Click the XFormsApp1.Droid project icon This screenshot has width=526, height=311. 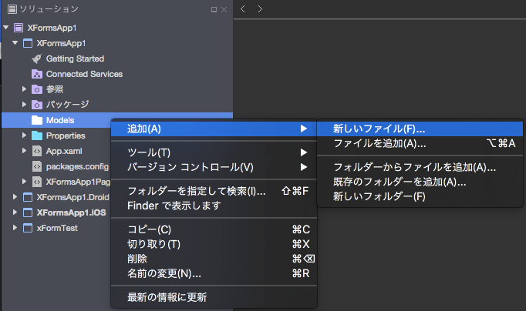pyautogui.click(x=28, y=197)
